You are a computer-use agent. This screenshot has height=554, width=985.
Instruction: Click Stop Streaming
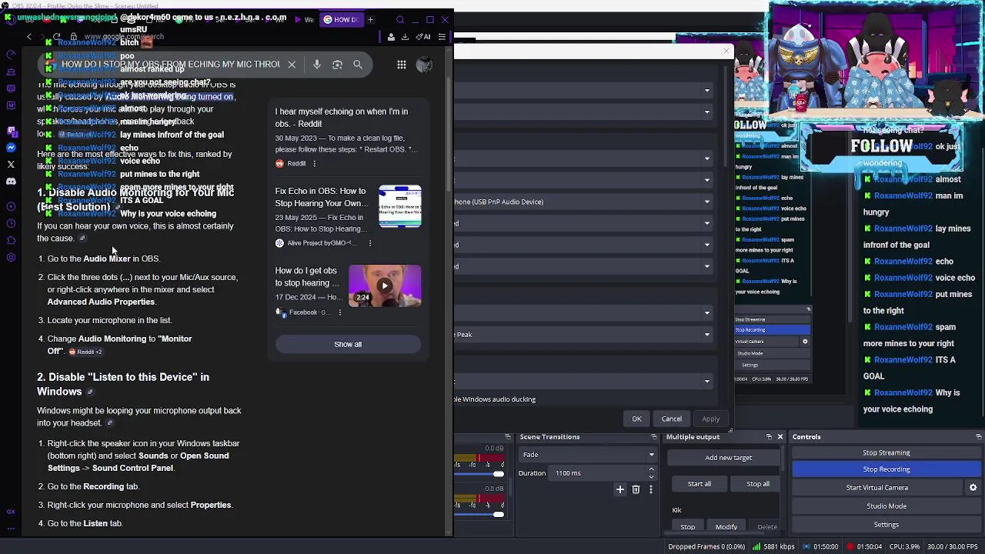tap(886, 453)
